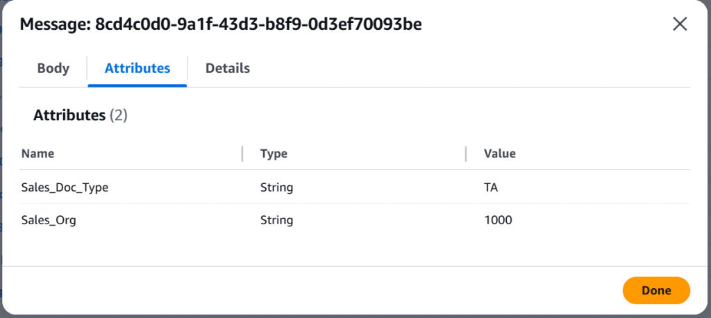Click the TA value cell
The image size is (711, 318).
(x=492, y=187)
